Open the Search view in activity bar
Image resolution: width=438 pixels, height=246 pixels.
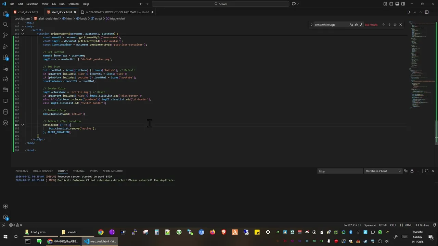(5, 24)
